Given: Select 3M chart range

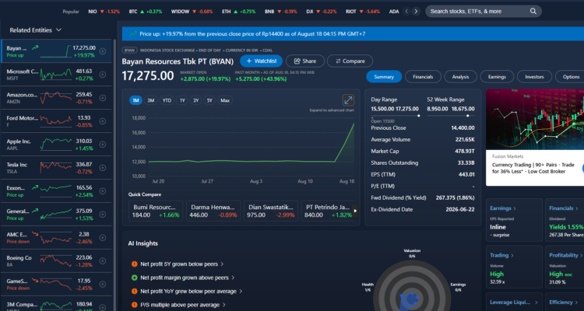Looking at the screenshot, I should pos(150,100).
